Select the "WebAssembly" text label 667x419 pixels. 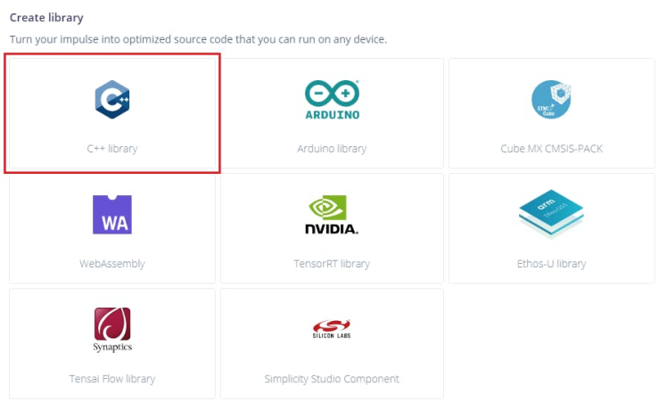pos(112,264)
